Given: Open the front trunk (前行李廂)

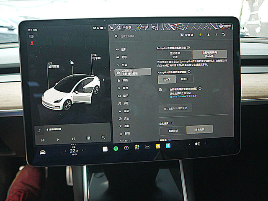Looking at the screenshot, I should (x=54, y=65).
